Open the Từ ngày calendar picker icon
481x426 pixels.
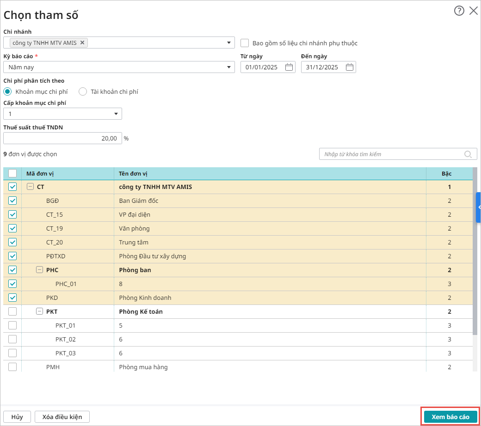pos(289,67)
